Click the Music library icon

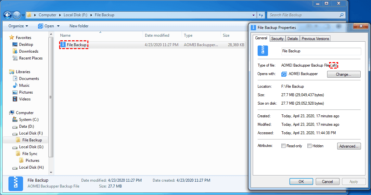coord(15,85)
